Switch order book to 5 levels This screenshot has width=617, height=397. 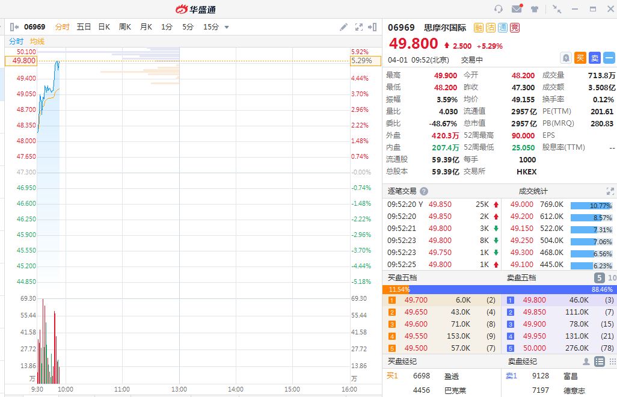pos(599,278)
